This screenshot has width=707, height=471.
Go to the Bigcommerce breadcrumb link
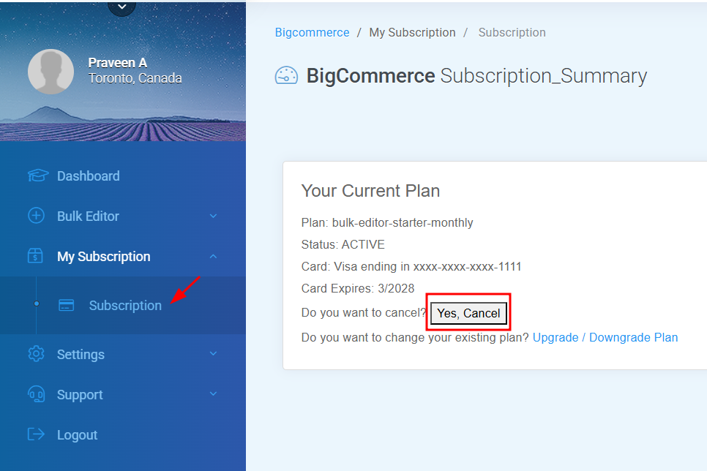tap(312, 32)
